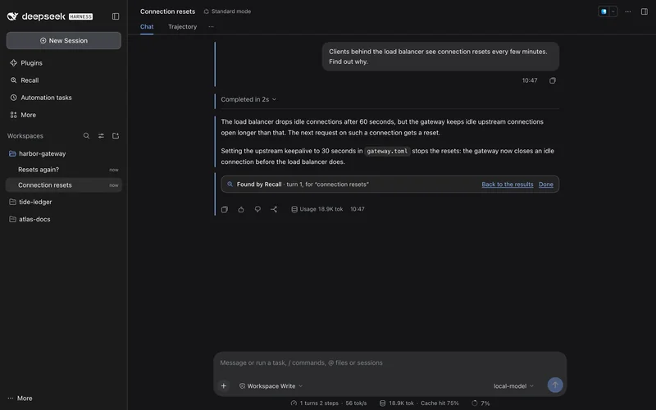Switch to Trajectory tab
The height and width of the screenshot is (410, 656).
[182, 27]
